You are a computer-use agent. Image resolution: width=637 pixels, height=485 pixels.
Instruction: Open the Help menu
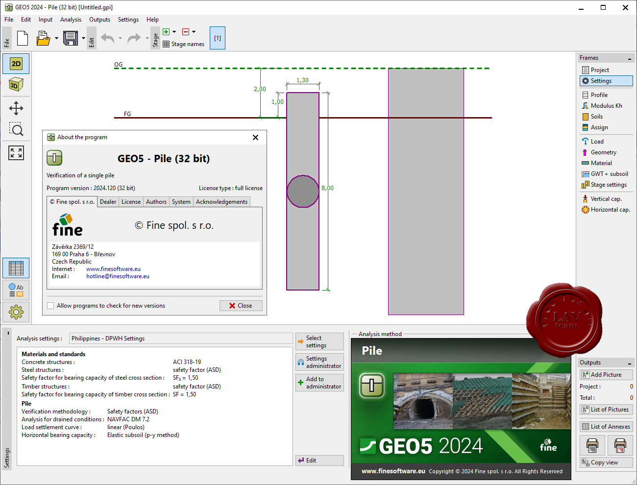152,20
